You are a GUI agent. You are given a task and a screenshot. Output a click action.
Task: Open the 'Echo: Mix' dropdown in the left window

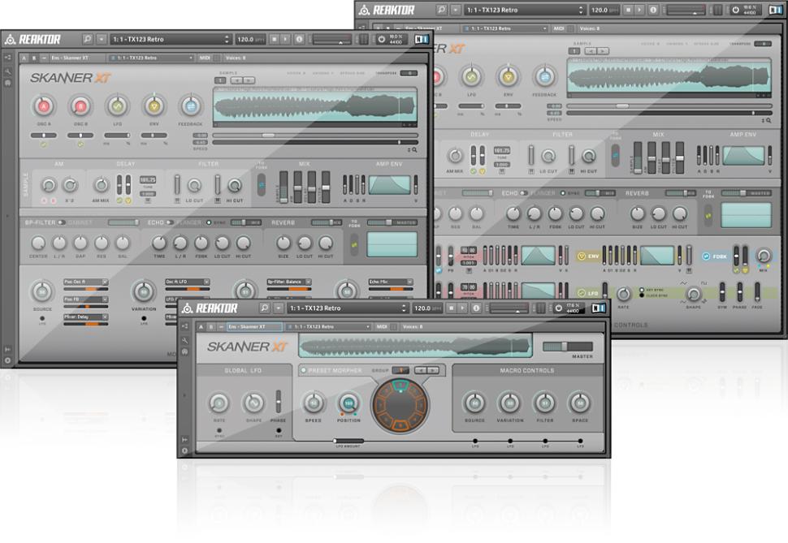click(391, 282)
